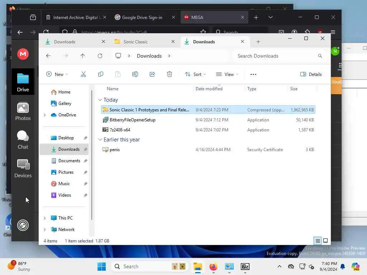The image size is (367, 275).
Task: Open a new Firefox tab
Action: pos(256,17)
